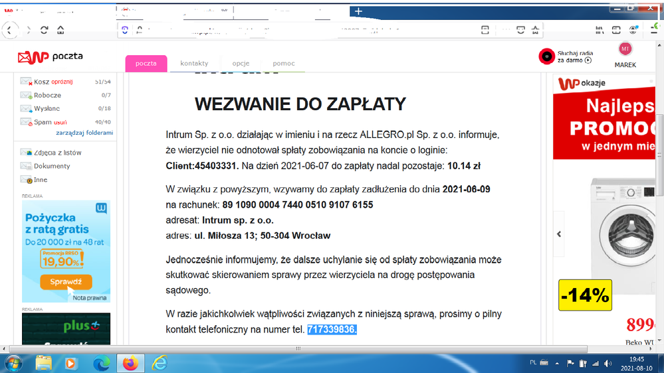Bookmark this page with star icon

[535, 30]
